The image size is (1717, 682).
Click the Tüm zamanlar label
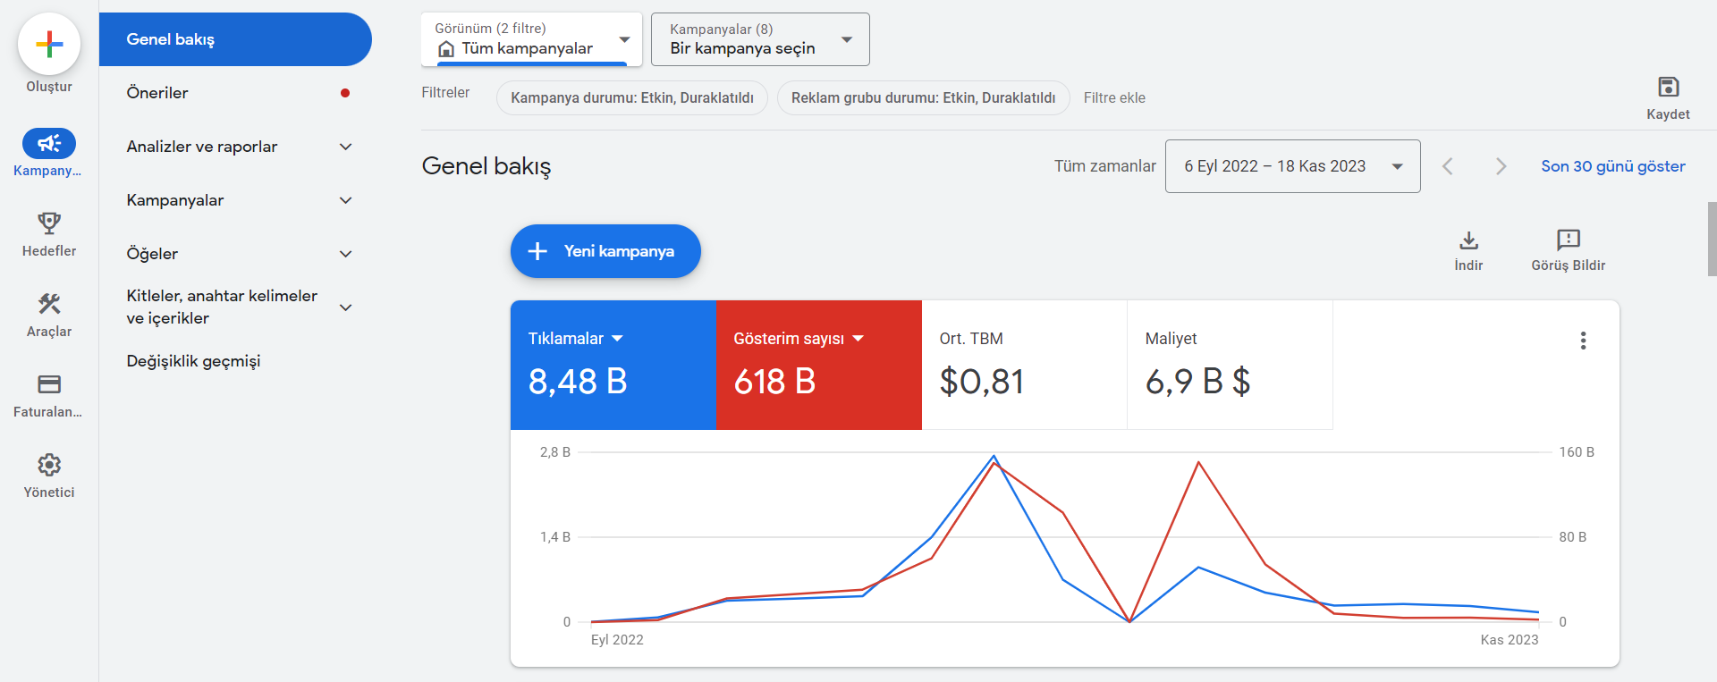pyautogui.click(x=1104, y=166)
